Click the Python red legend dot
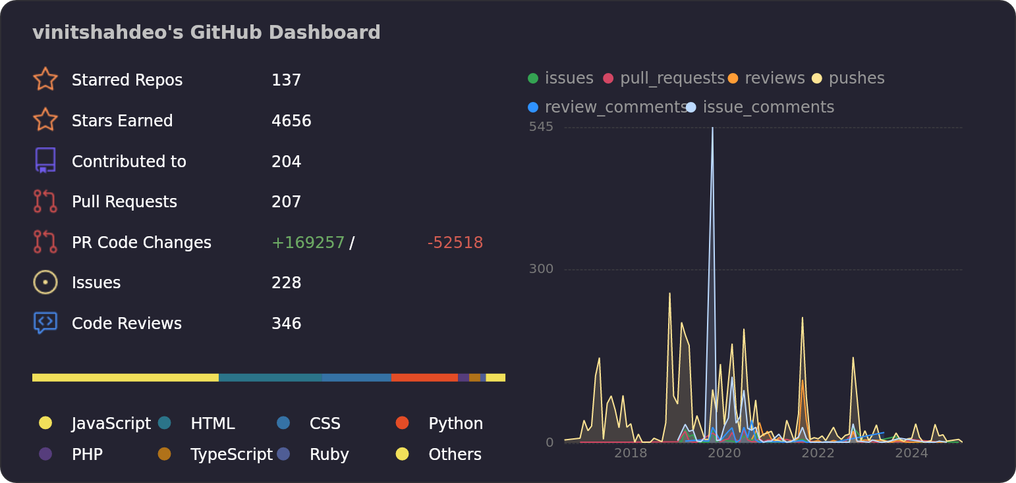 pos(403,423)
